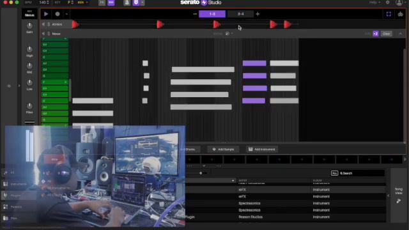Click the Clear button for the Nexus track
The image size is (409, 230).
click(386, 34)
